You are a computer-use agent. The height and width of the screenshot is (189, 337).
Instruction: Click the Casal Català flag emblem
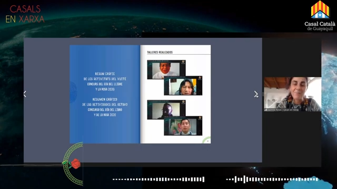pos(320,9)
